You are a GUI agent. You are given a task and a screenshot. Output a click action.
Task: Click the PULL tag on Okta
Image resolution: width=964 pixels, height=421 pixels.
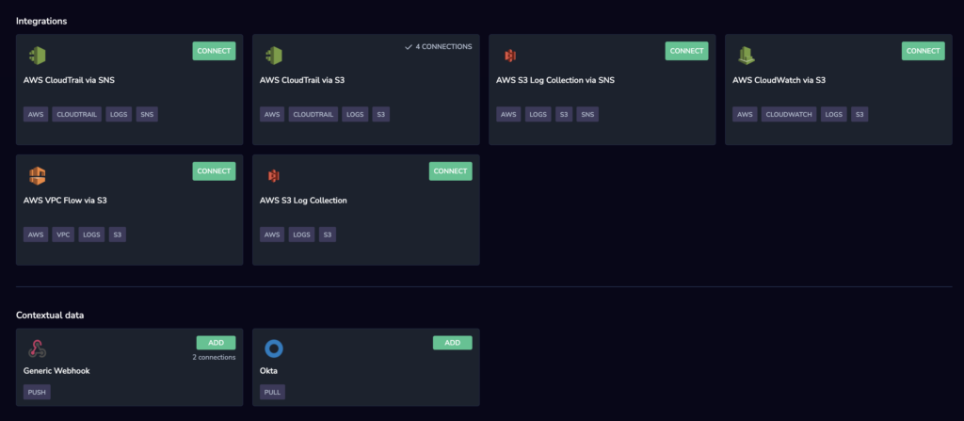tap(272, 392)
